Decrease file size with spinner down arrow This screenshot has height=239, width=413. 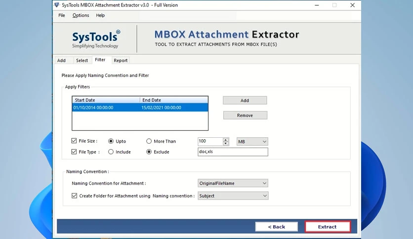point(226,144)
